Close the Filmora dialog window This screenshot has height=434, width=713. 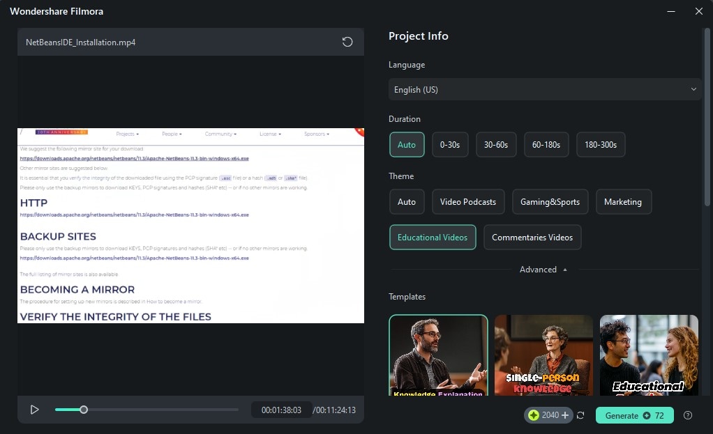coord(699,11)
